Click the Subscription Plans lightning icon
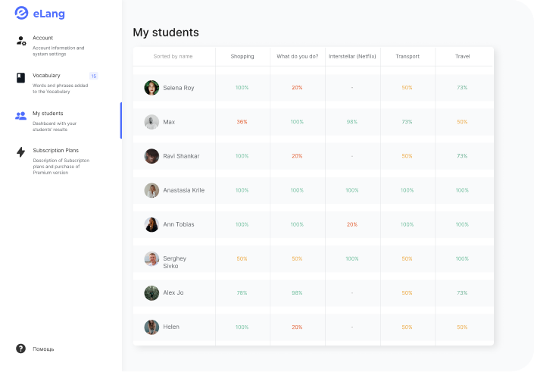 (x=21, y=152)
